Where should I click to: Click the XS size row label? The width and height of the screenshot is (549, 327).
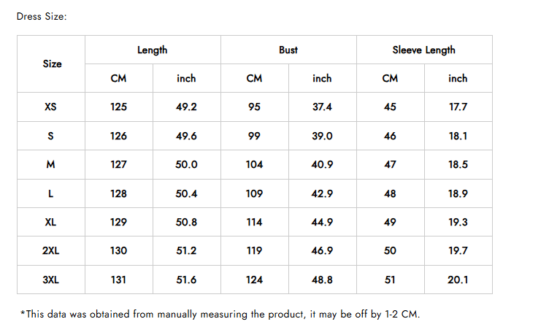pyautogui.click(x=50, y=107)
